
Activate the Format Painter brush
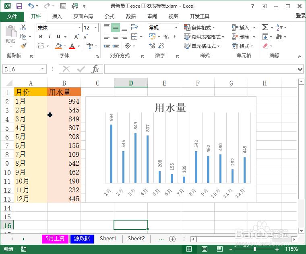(x=23, y=46)
